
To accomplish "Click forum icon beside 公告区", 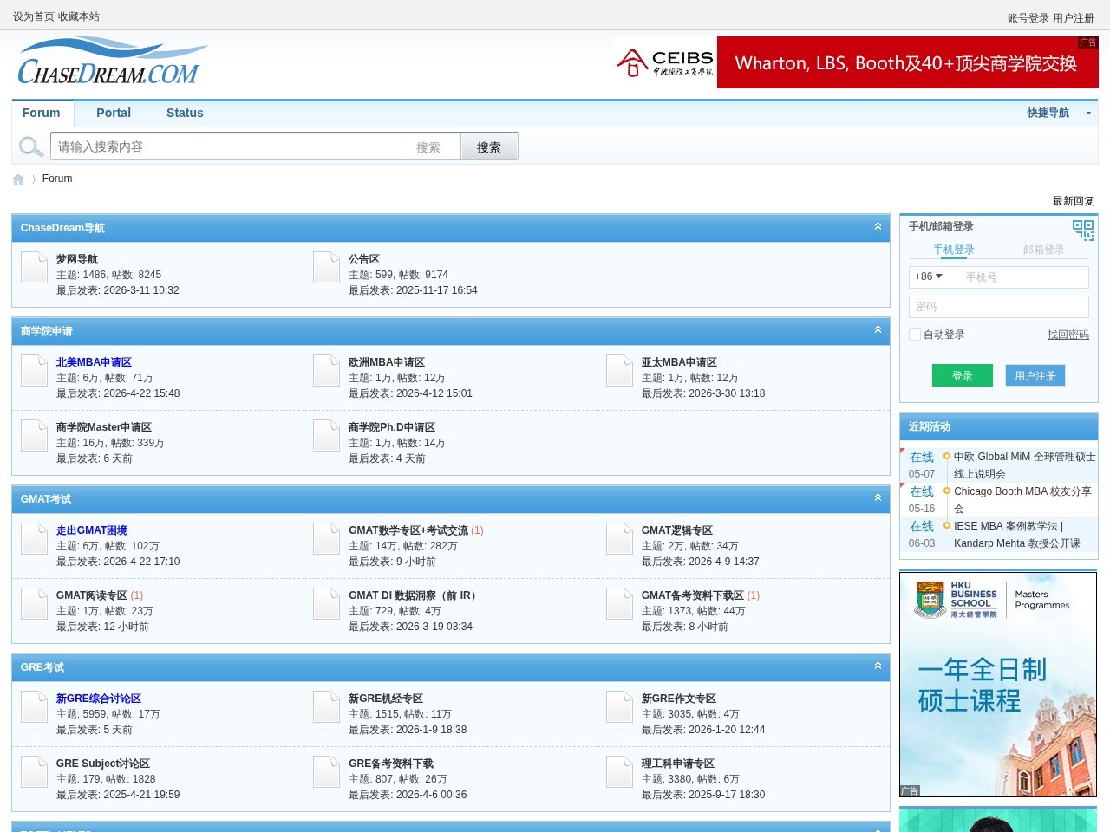I will pos(327,267).
